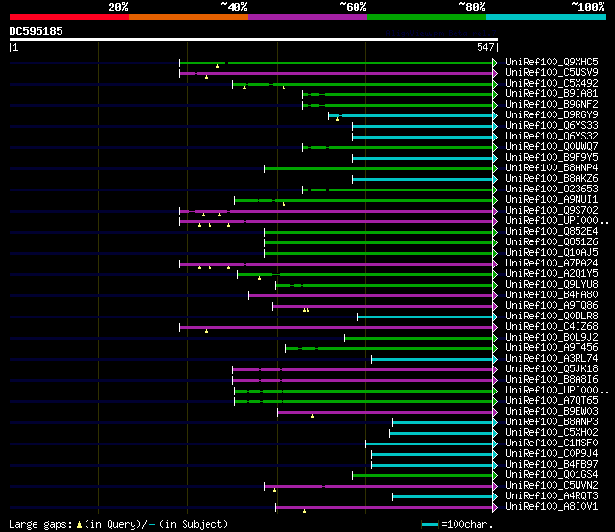
Task: Select the UniRef100_Q5JK18 label
Action: tap(552, 369)
